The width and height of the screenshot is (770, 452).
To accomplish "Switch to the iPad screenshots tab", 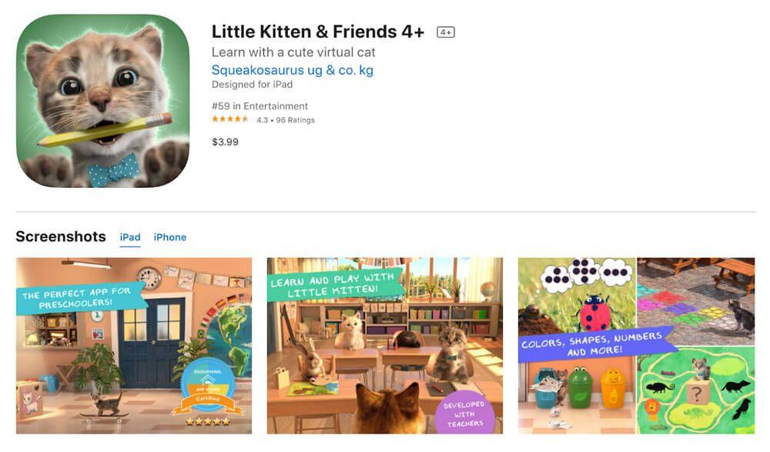I will [130, 237].
